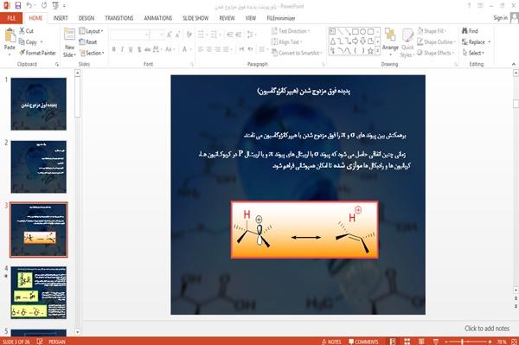Image resolution: width=519 pixels, height=345 pixels.
Task: Click the Undo arrow icon
Action: point(29,6)
